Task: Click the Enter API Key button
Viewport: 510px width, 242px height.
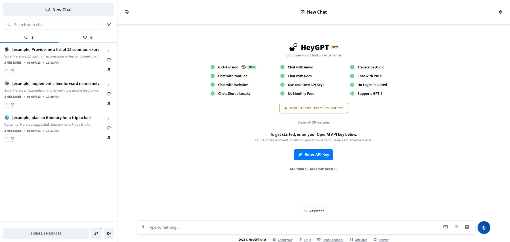Action: pos(313,155)
